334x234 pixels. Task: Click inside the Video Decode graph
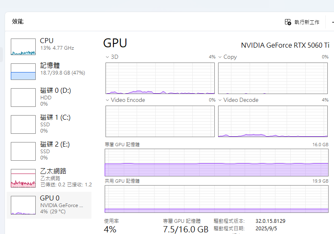pos(273,121)
